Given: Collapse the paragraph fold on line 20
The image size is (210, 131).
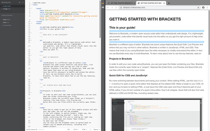Looking at the screenshot, I should (31, 40).
